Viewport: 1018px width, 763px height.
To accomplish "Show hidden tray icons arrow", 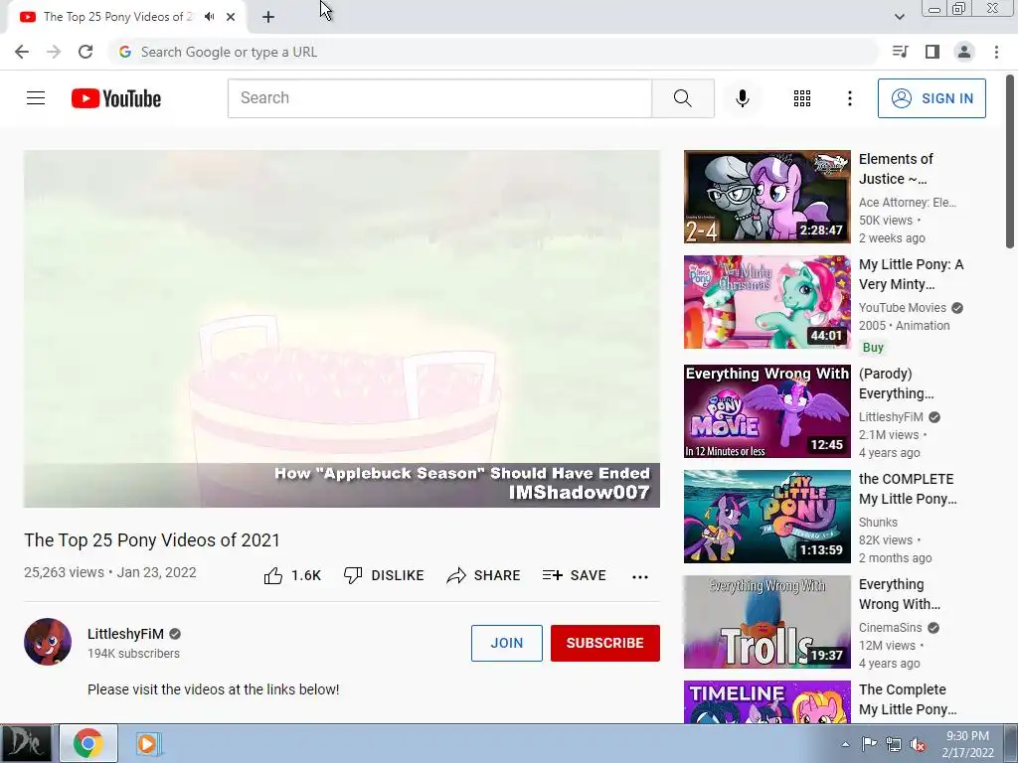I will coord(845,744).
